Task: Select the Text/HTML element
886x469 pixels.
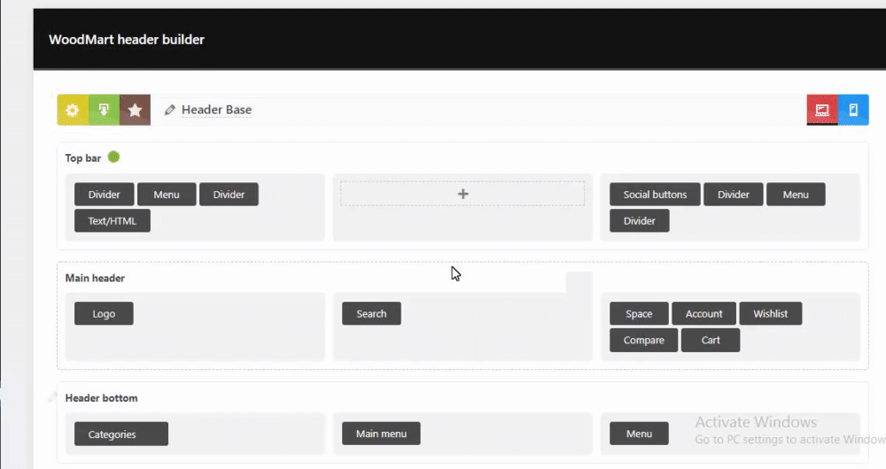Action: tap(113, 220)
